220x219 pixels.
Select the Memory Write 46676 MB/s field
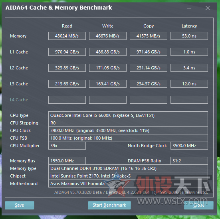(108, 36)
